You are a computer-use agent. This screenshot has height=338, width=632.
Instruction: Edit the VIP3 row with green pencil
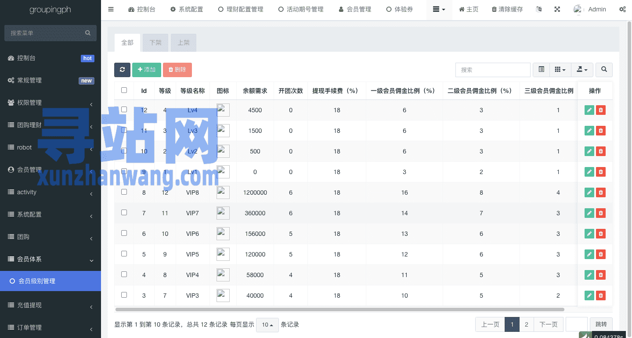pos(589,295)
